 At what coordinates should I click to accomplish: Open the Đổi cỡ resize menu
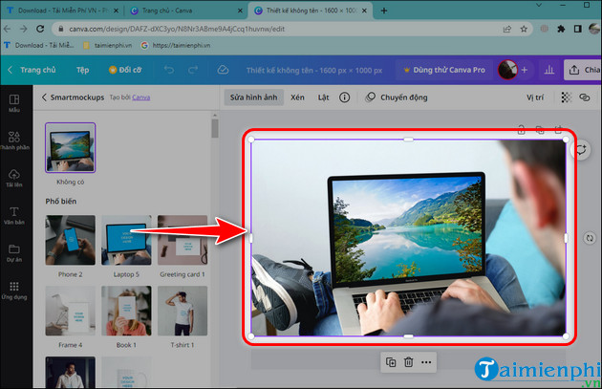tap(125, 70)
